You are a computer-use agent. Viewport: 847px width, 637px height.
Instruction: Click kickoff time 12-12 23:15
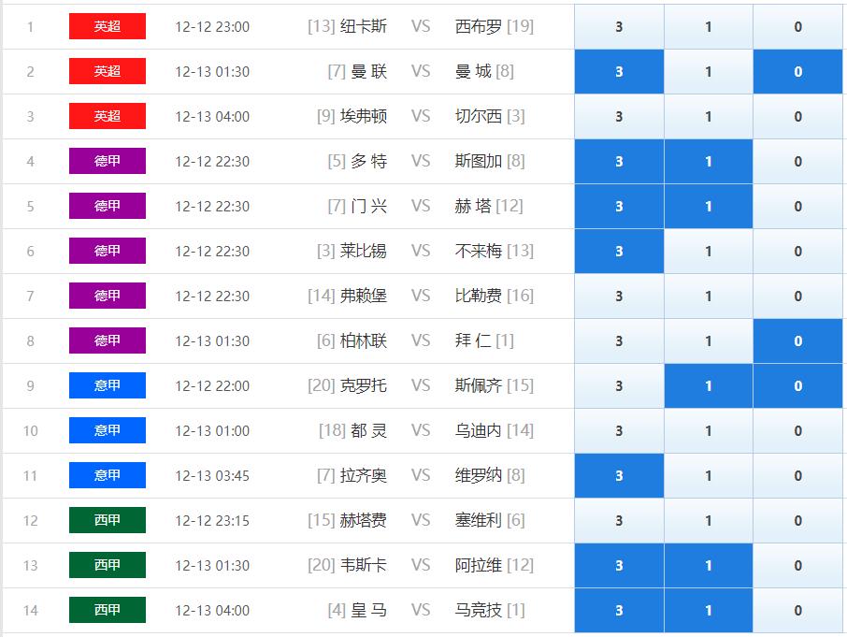click(212, 520)
